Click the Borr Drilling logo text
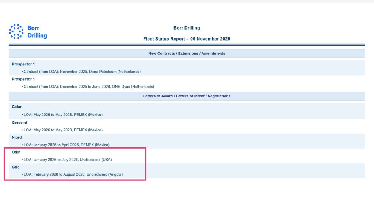The width and height of the screenshot is (374, 215). click(37, 32)
